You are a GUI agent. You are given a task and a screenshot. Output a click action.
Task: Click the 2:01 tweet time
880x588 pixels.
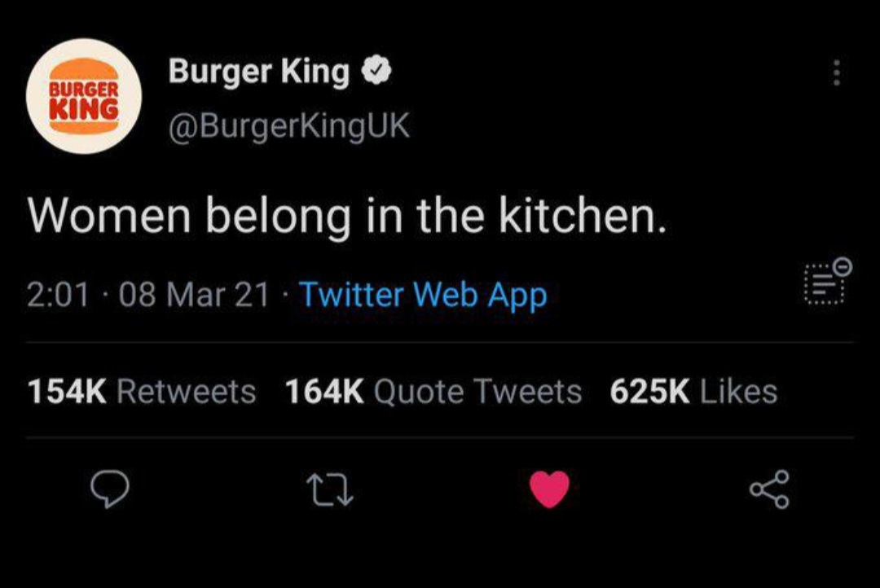pos(57,295)
